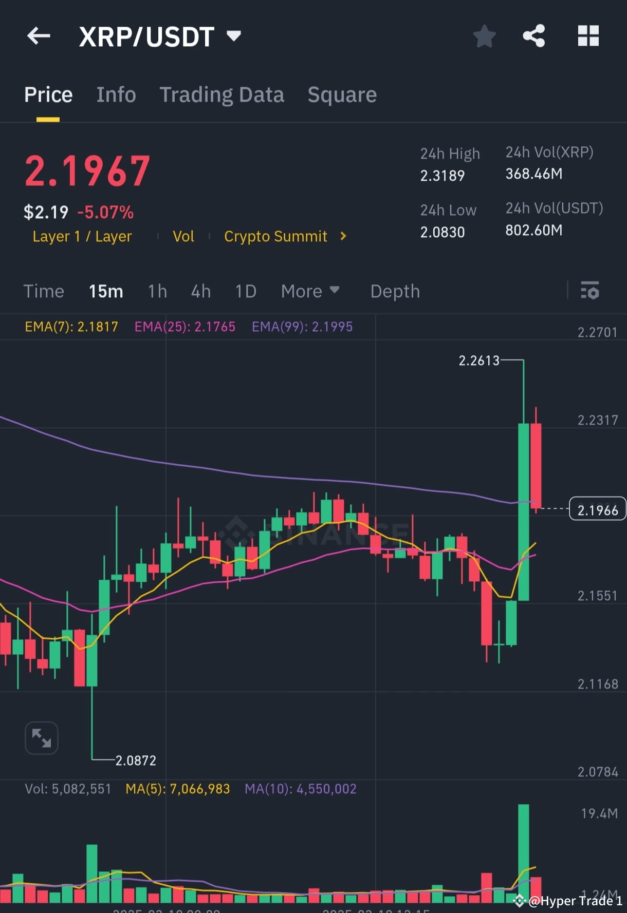Expand chart to fullscreen mode
Screen dimensions: 627x913
(41, 737)
